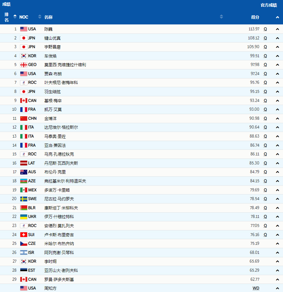Expand details for 羽生结弦 row
Viewport: 283px width, 292px height.
point(277,92)
